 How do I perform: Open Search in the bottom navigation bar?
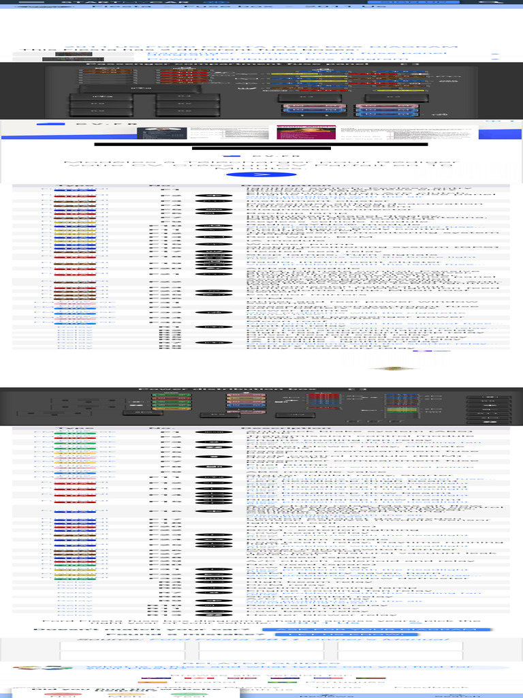[x=457, y=695]
